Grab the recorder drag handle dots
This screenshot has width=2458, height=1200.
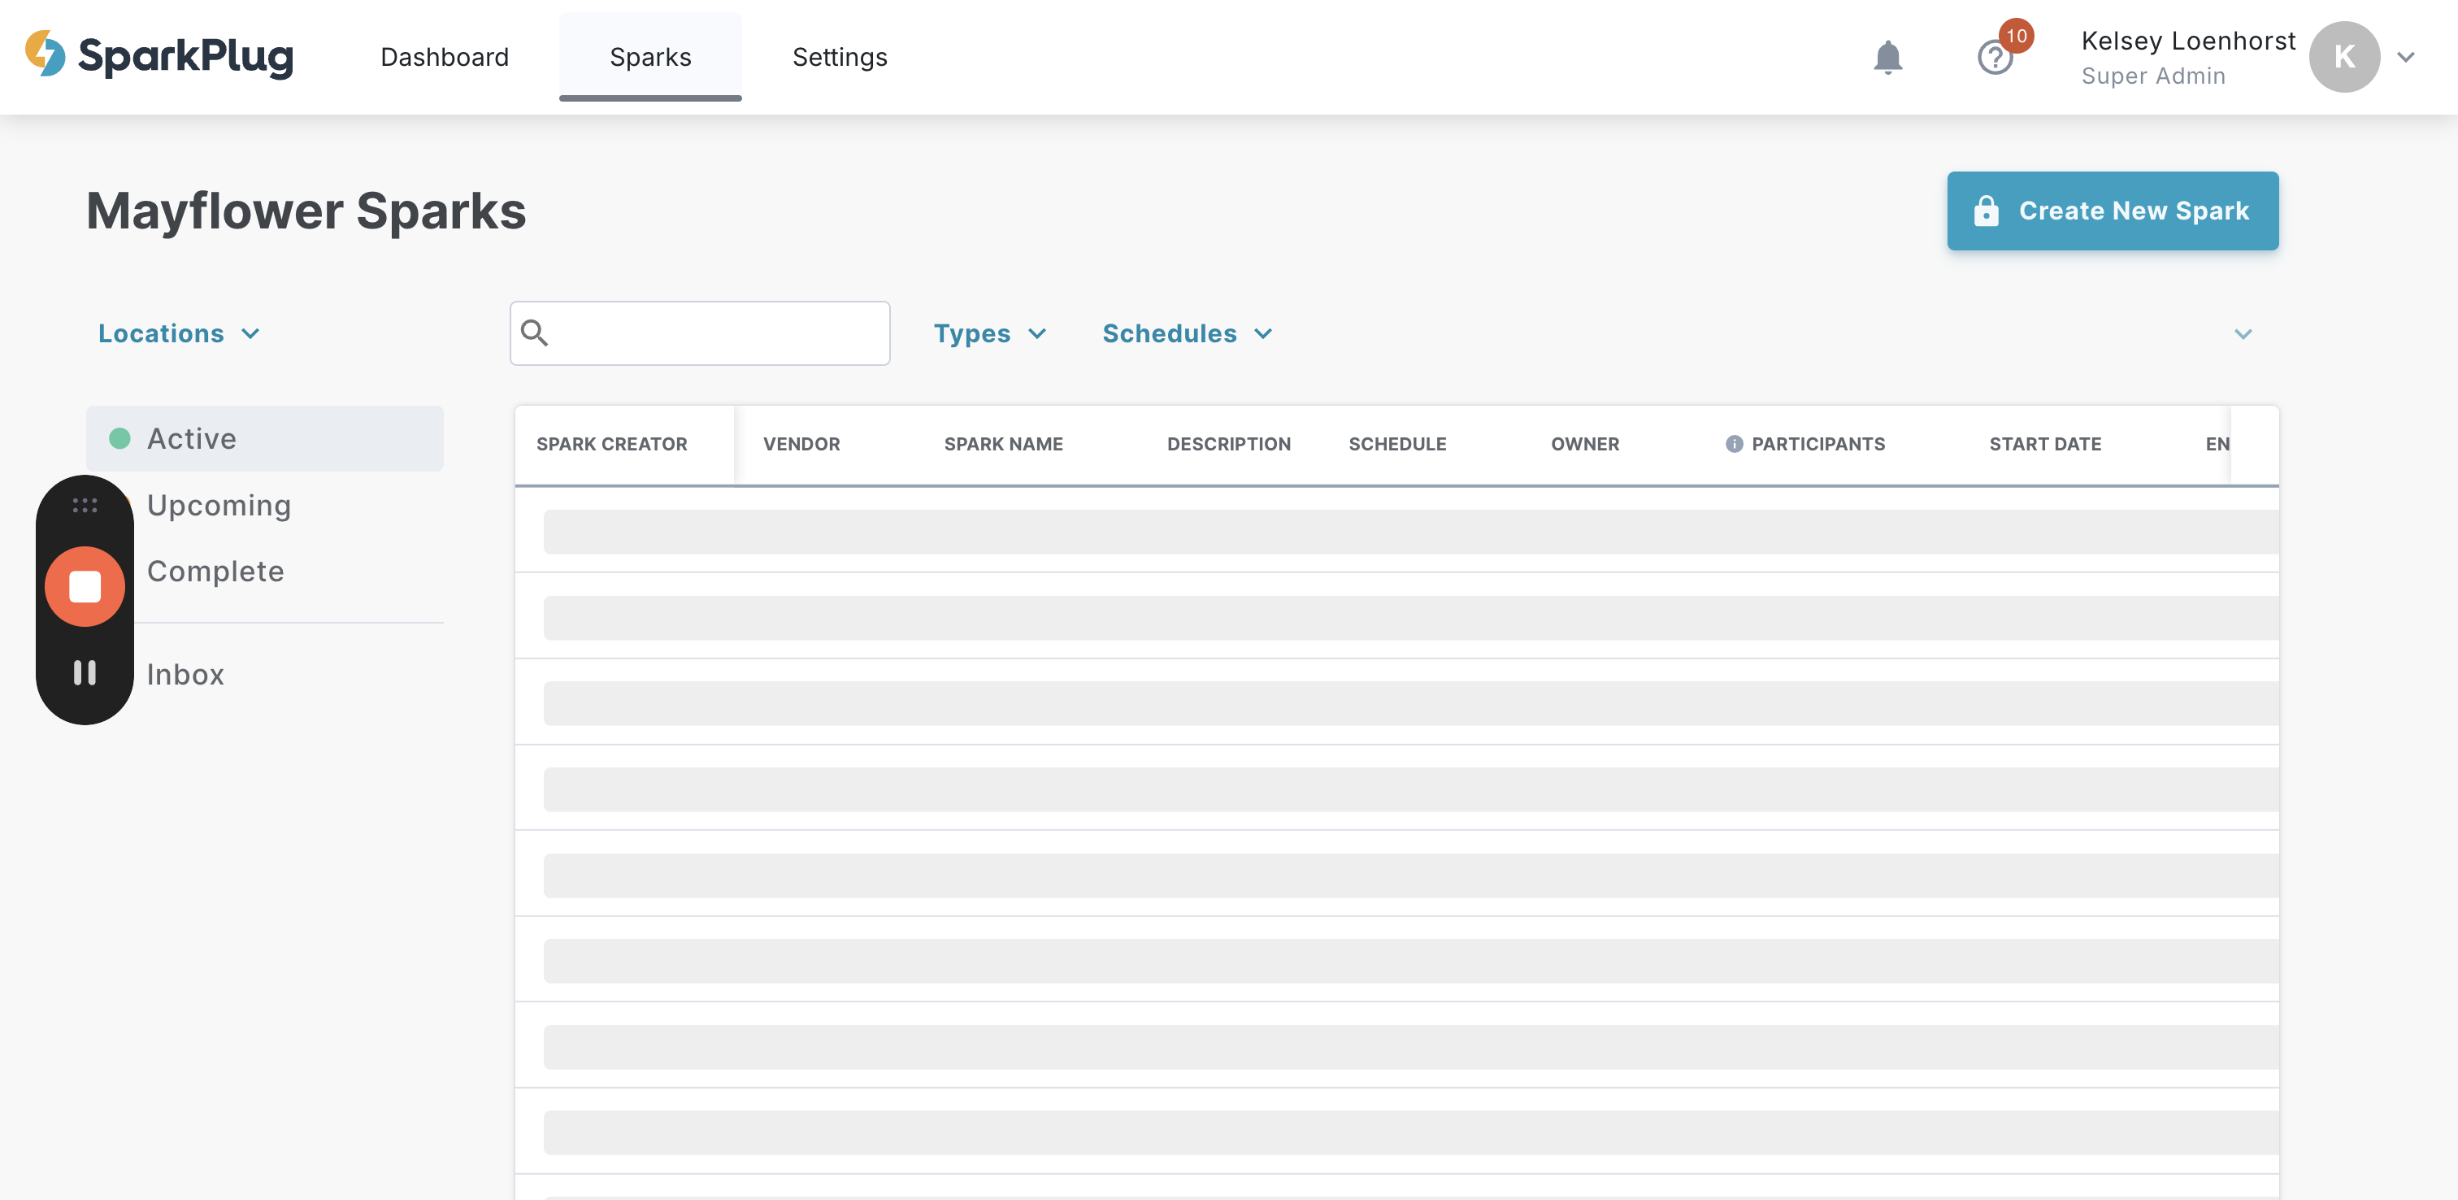pyautogui.click(x=85, y=505)
